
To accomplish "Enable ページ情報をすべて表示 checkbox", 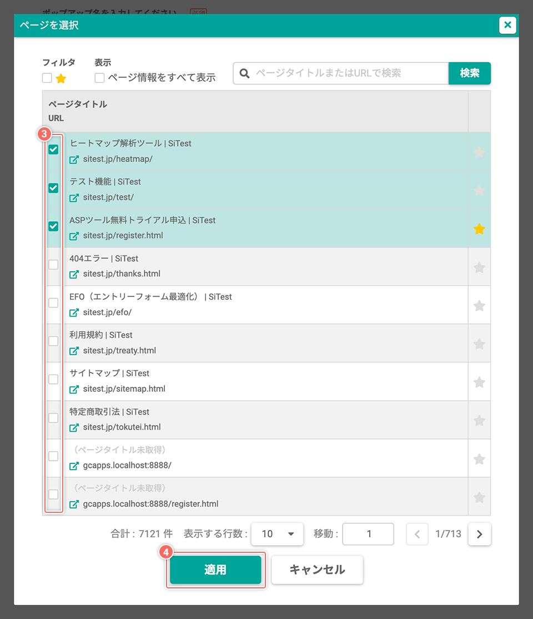I will coord(99,78).
